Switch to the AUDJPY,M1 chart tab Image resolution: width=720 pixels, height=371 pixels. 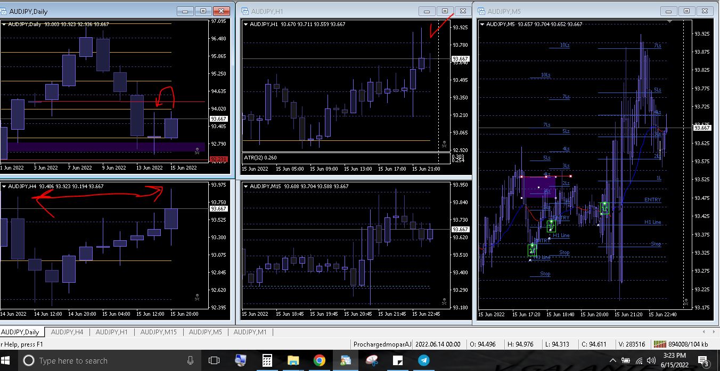tap(249, 332)
